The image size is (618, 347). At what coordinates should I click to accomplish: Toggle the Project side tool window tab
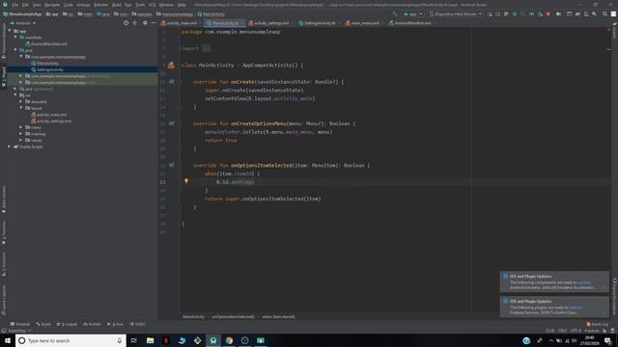[x=4, y=77]
